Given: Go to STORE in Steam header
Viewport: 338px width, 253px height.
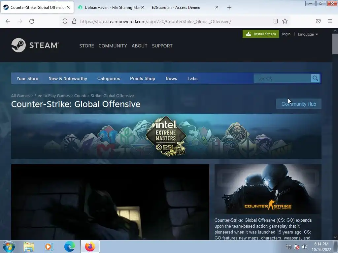Looking at the screenshot, I should click(86, 46).
